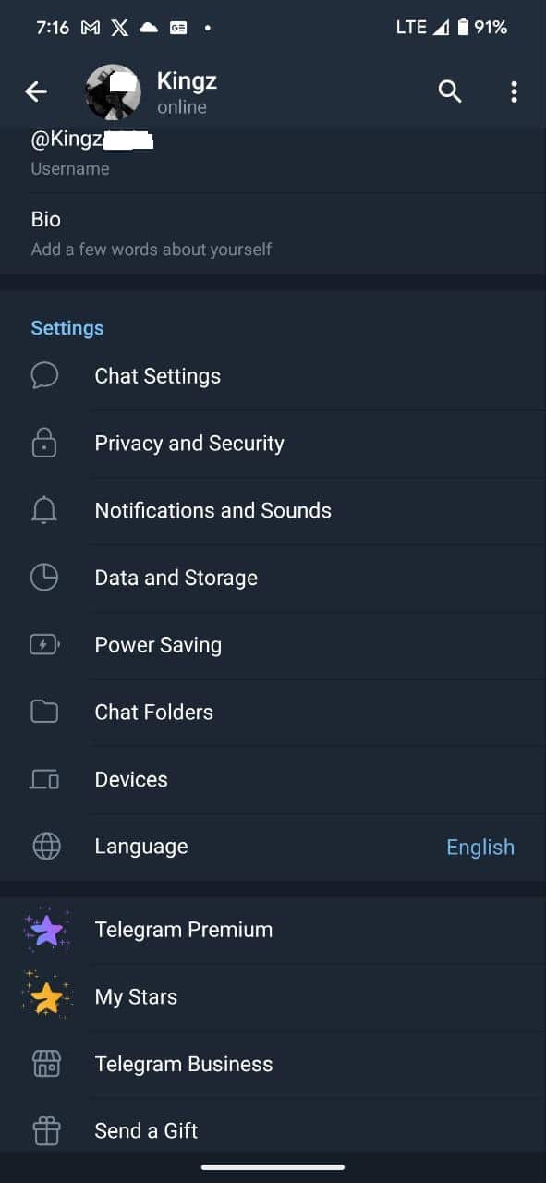Open the search magnifier
Image resolution: width=546 pixels, height=1183 pixels.
point(450,91)
